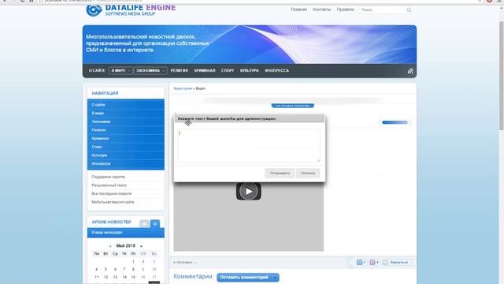This screenshot has width=504, height=284.
Task: Click the rating bar beside the dialog
Action: tap(395, 122)
